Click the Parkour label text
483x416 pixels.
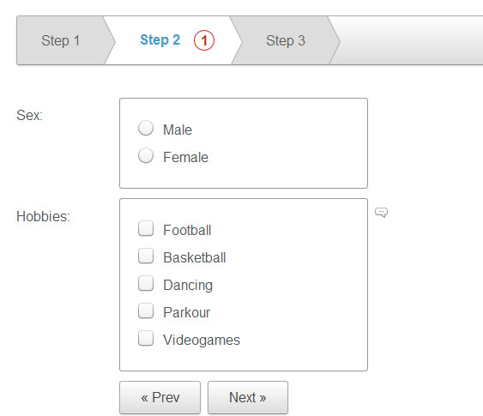tap(187, 312)
